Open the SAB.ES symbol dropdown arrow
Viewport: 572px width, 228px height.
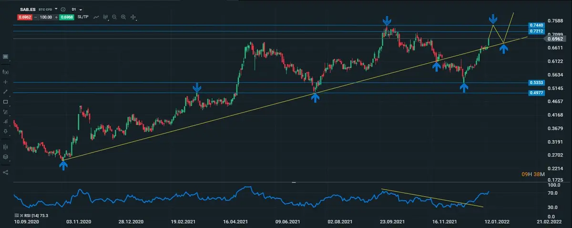(56, 9)
